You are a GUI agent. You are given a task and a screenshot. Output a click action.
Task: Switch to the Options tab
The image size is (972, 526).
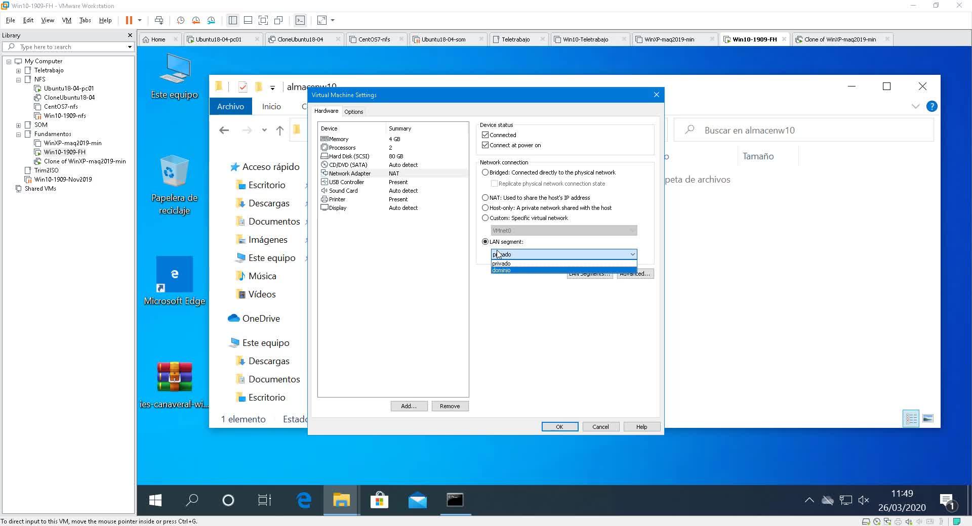[353, 112]
